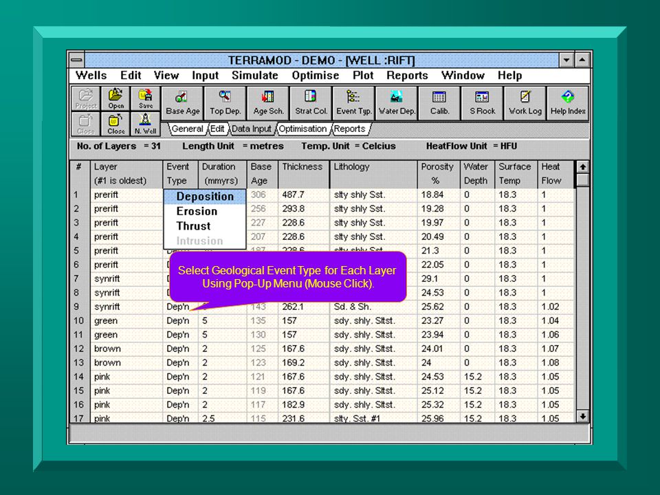Click the table scrollbar up arrow
This screenshot has width=660, height=495.
[582, 166]
